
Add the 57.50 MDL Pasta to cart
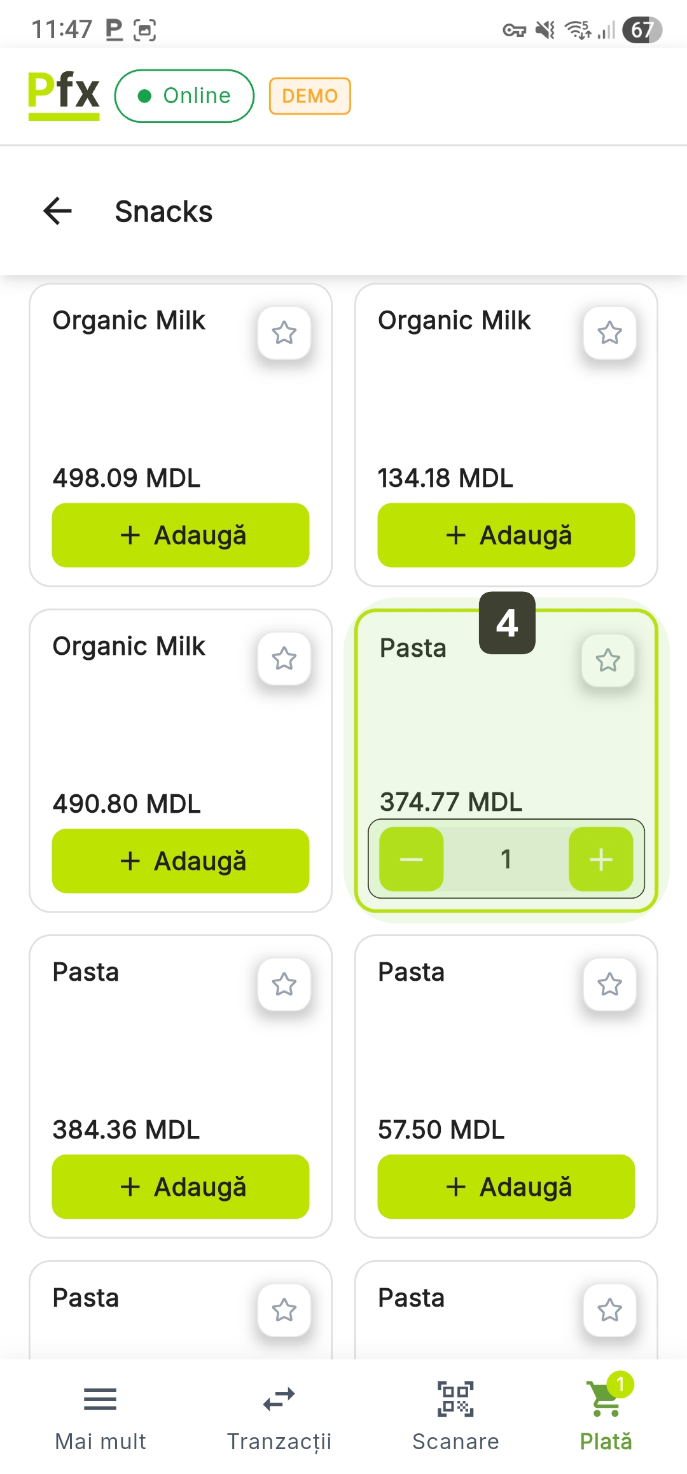click(506, 1187)
